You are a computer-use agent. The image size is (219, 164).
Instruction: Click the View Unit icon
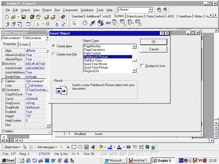point(7,24)
